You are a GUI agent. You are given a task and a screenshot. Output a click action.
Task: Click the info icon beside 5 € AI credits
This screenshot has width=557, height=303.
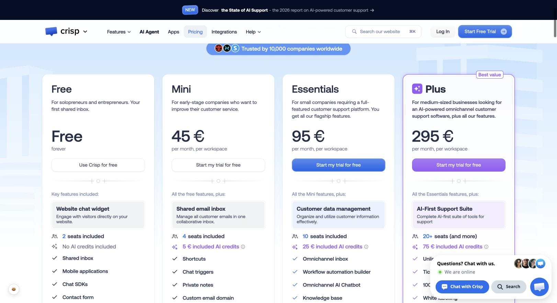coord(243,247)
